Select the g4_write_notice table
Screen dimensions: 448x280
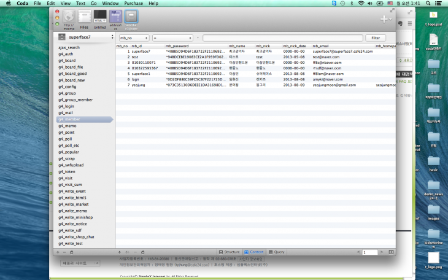tap(72, 224)
